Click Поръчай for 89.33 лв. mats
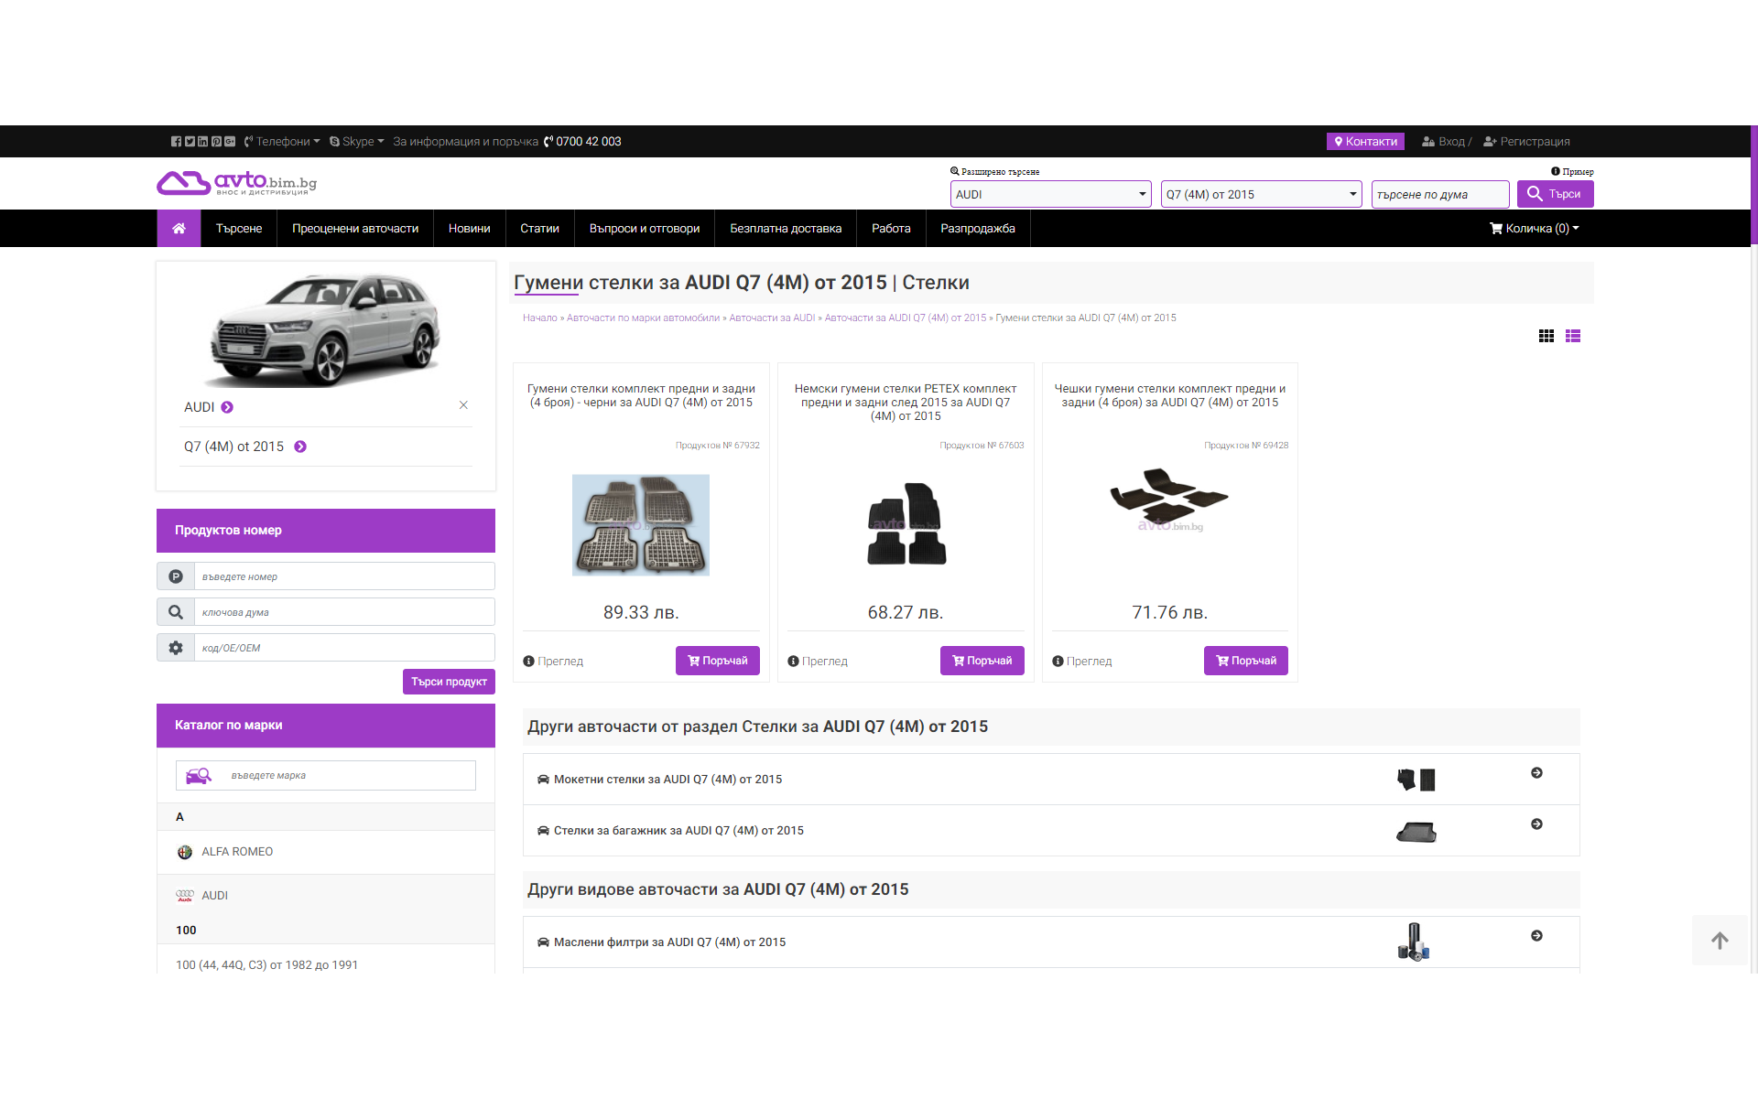This screenshot has width=1758, height=1098. click(x=717, y=661)
